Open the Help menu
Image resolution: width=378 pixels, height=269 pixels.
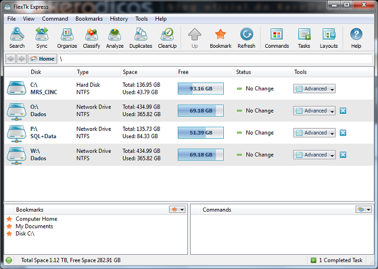coord(161,19)
